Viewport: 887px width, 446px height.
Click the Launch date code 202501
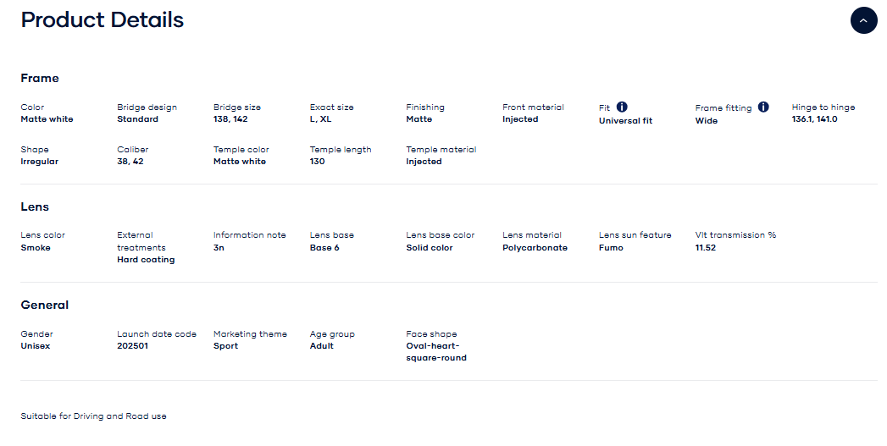(132, 346)
